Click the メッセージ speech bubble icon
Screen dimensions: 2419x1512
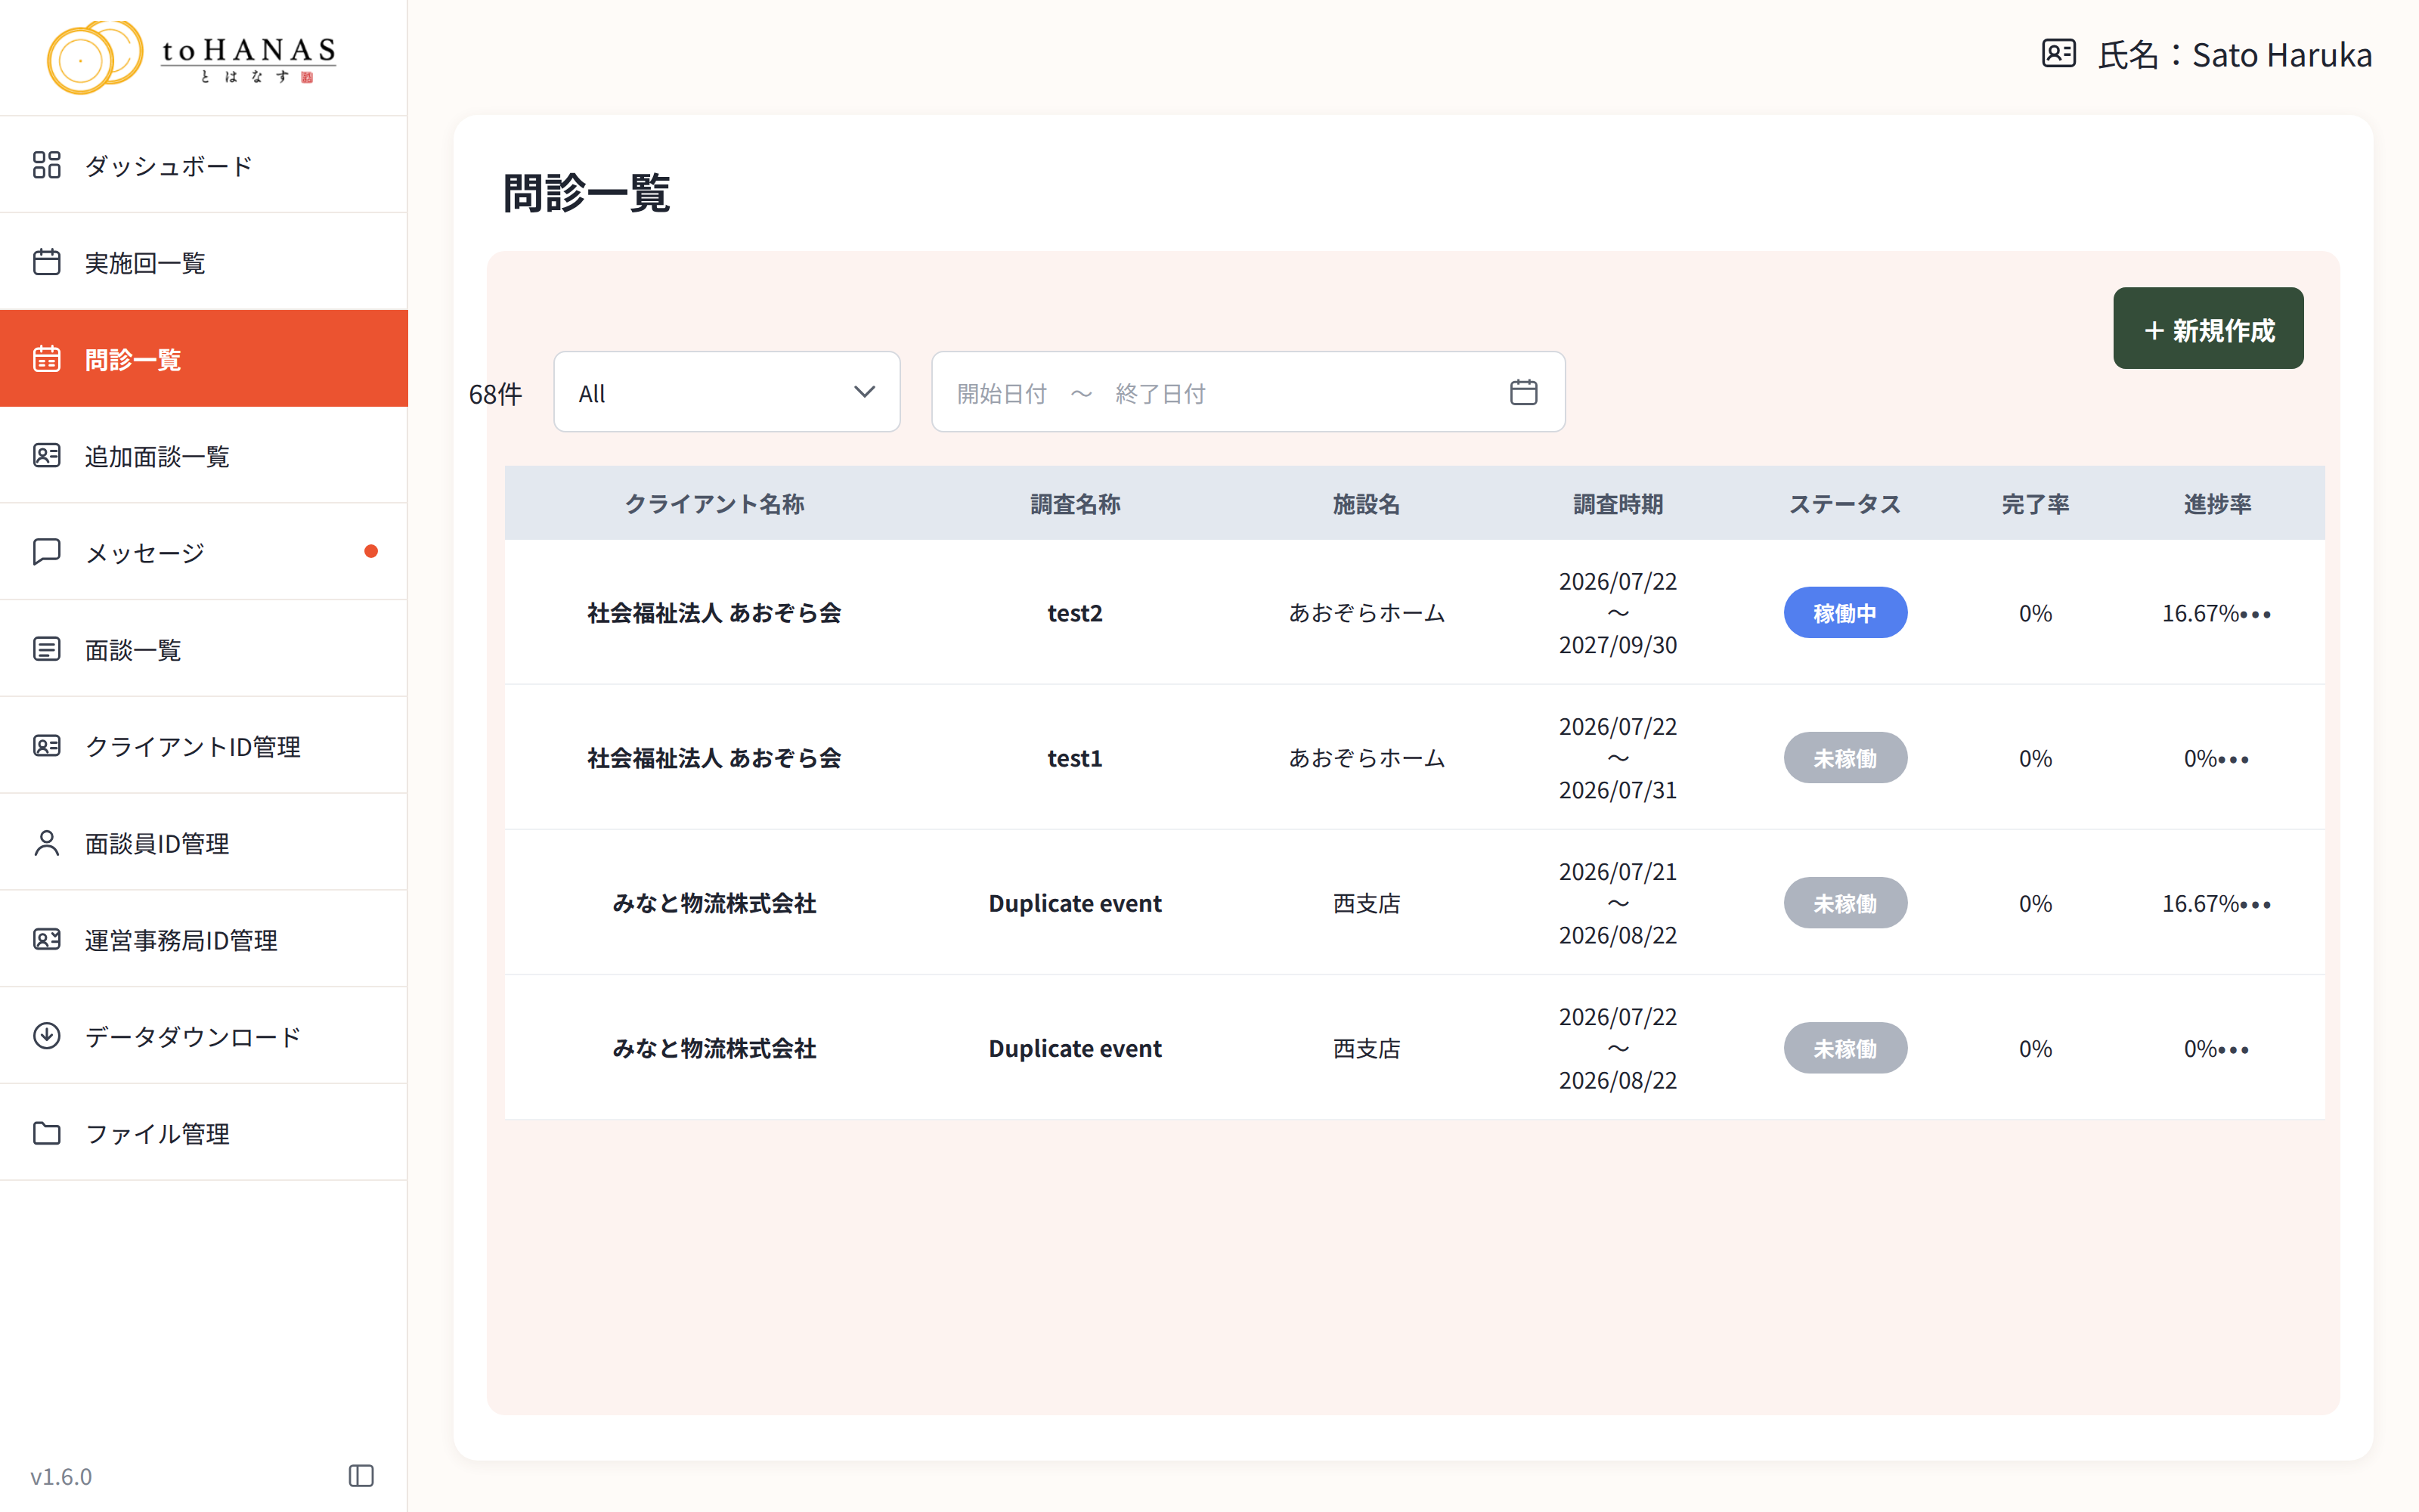(47, 552)
